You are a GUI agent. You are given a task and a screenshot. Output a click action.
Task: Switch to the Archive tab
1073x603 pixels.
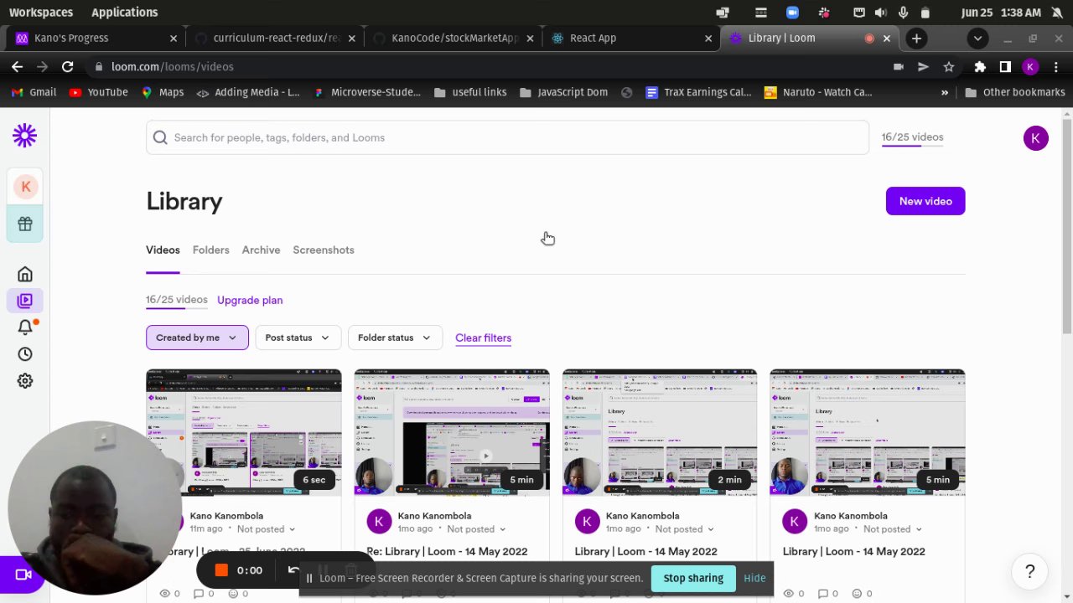tap(261, 250)
